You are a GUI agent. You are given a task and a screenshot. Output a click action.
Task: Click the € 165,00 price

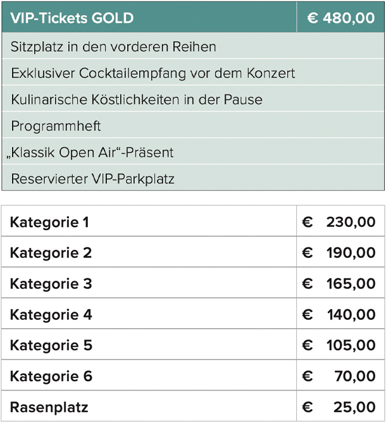339,283
